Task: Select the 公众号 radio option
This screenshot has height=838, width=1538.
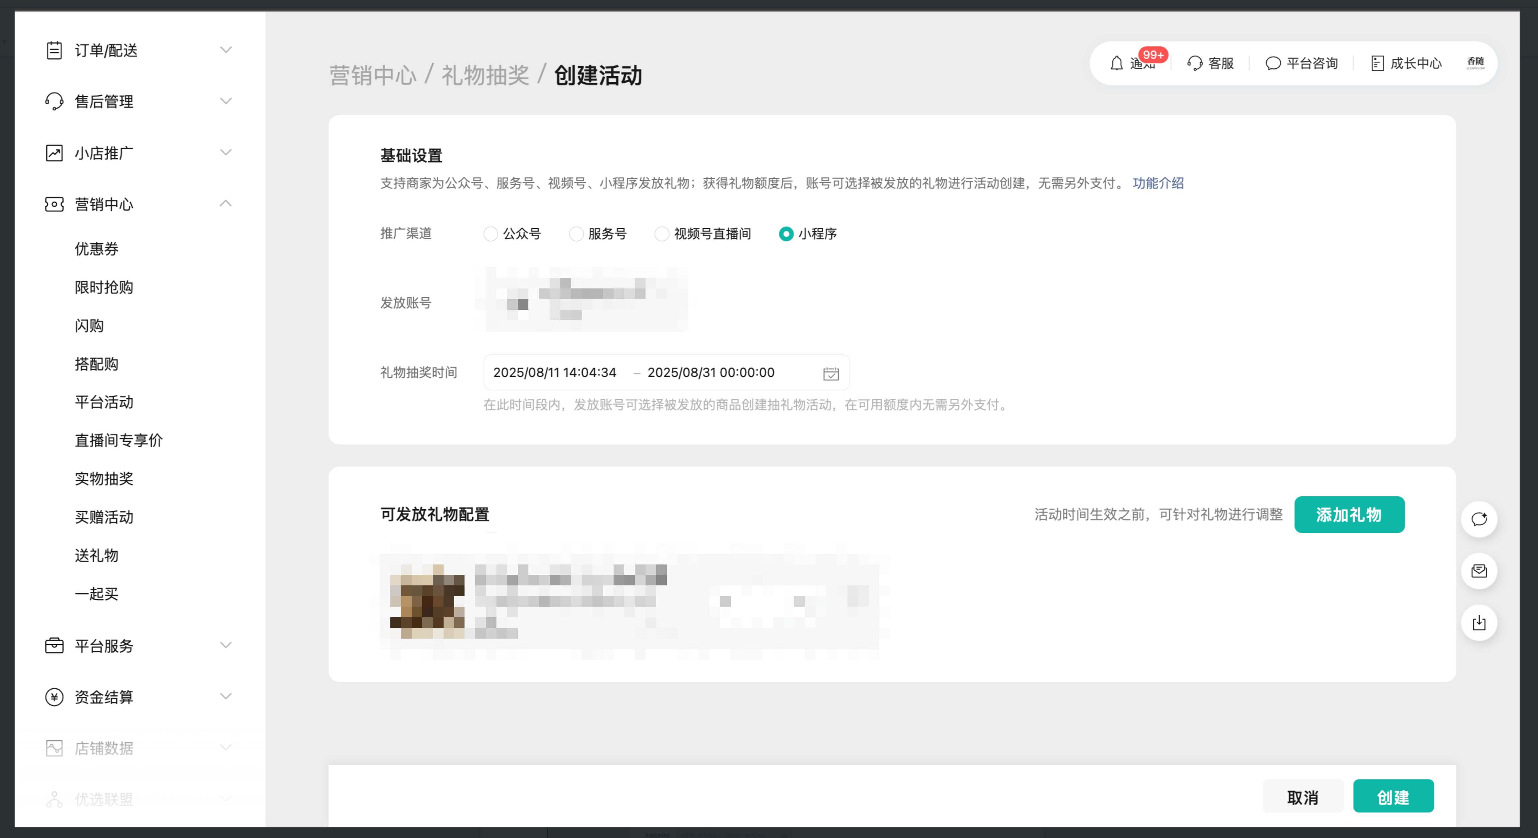Action: pyautogui.click(x=490, y=234)
